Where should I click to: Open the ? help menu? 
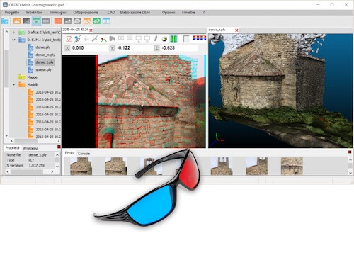click(204, 13)
